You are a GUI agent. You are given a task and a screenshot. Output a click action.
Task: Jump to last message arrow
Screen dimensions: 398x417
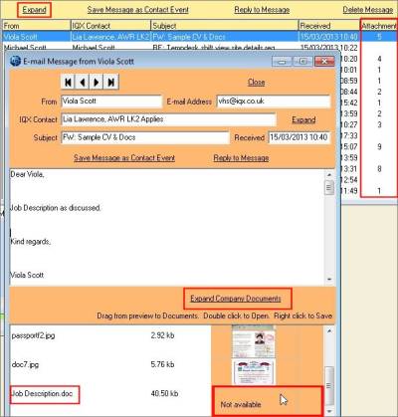pyautogui.click(x=111, y=82)
